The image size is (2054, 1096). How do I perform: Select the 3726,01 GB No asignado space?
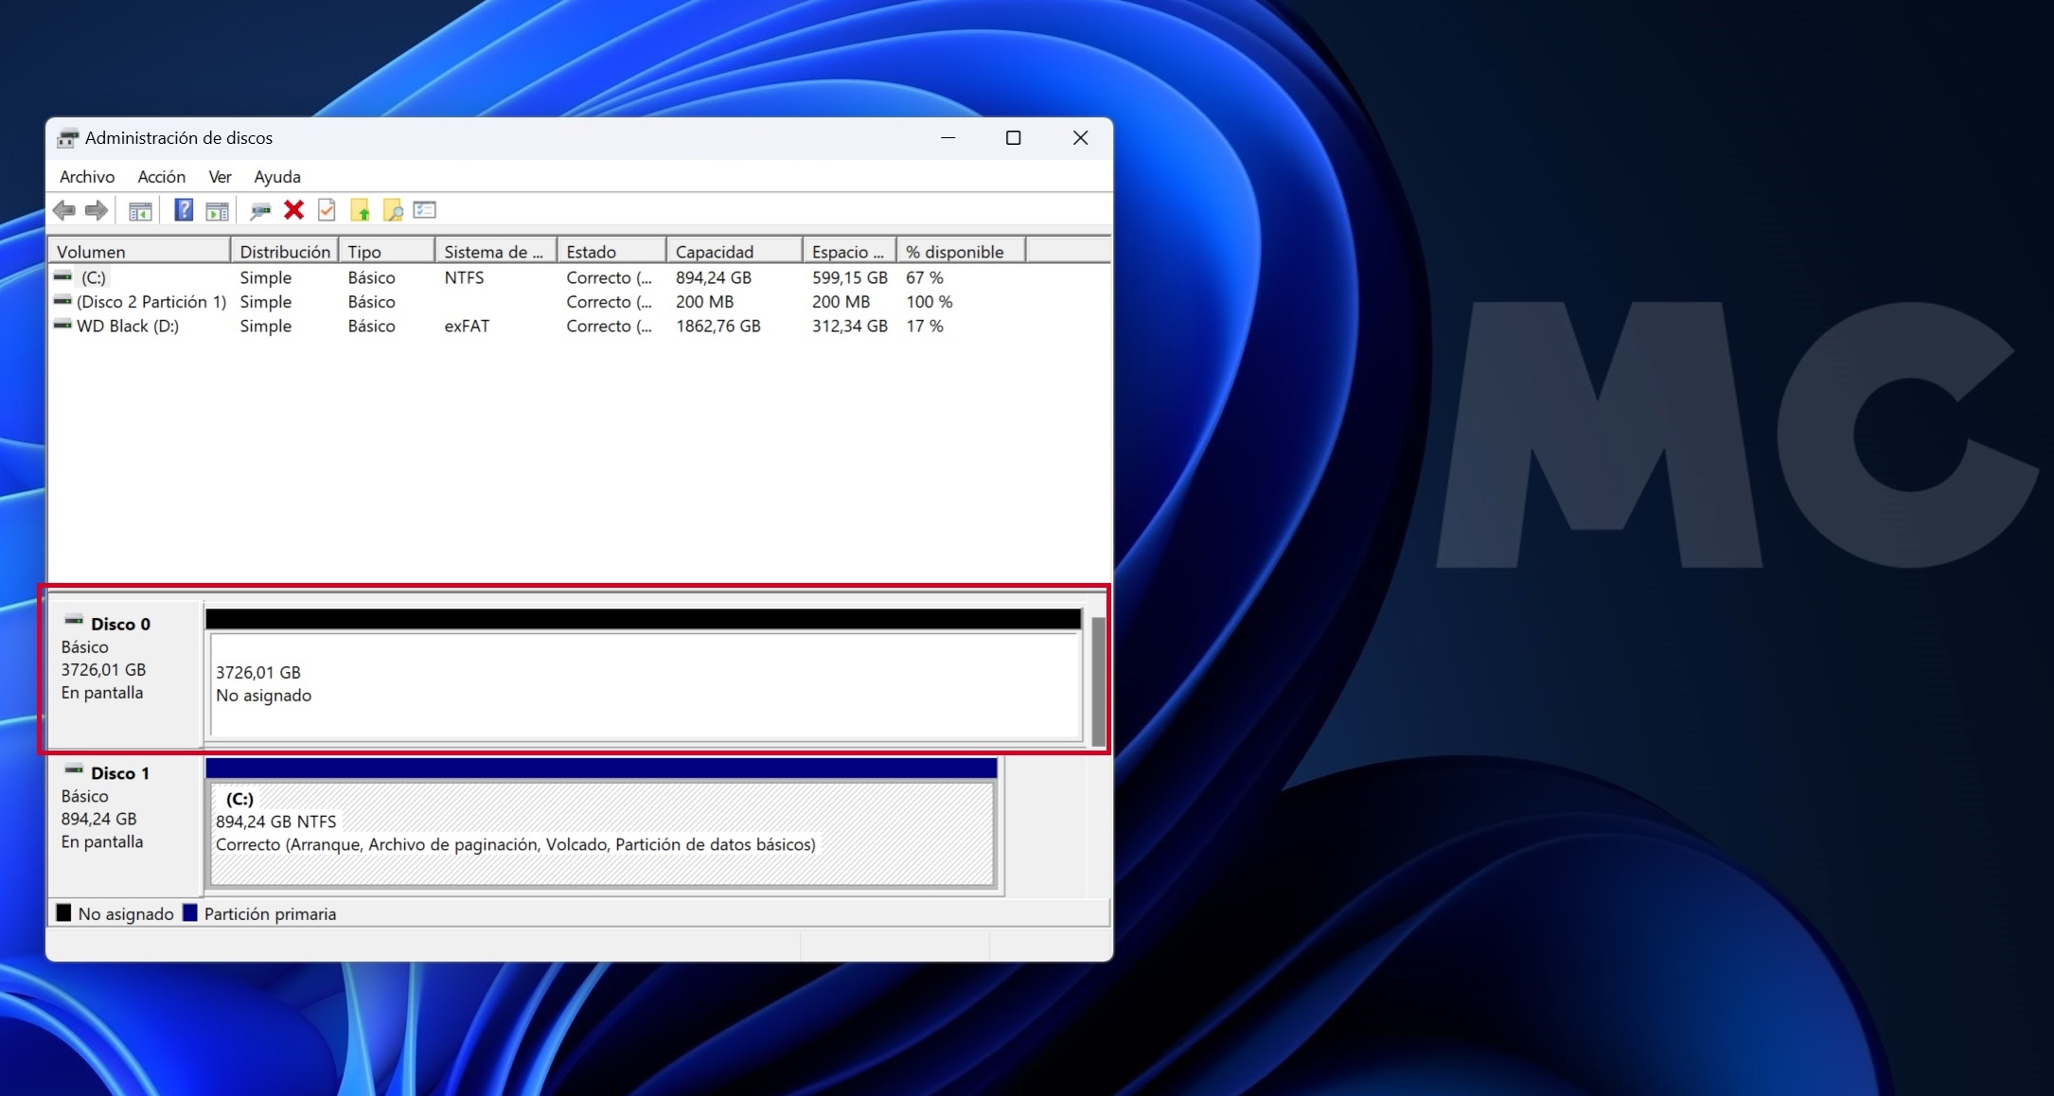point(644,685)
